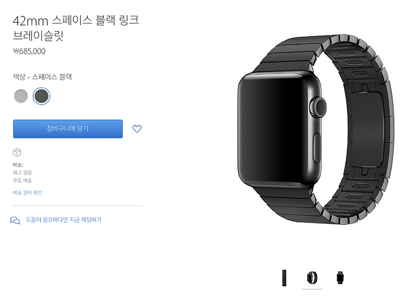Click the chat bubbles icon
Viewport: 407px width, 301px height.
pyautogui.click(x=15, y=220)
